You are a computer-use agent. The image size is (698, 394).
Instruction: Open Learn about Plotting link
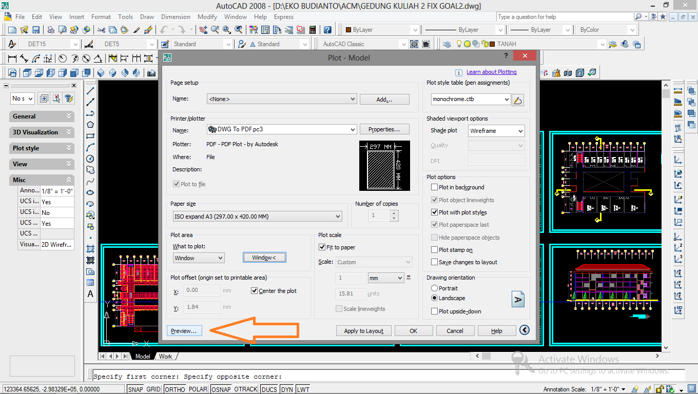click(x=491, y=72)
